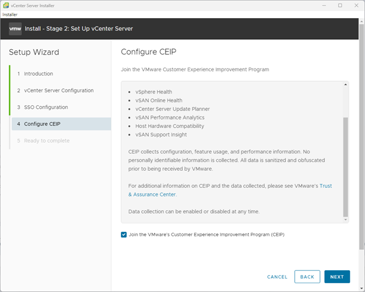This screenshot has width=365, height=292.
Task: Click the NEXT button
Action: coord(337,277)
